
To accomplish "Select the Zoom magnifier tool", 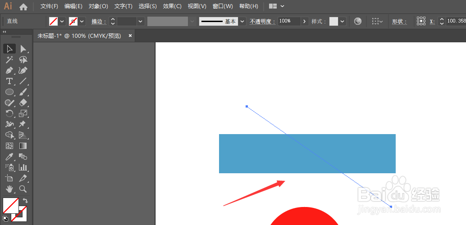I will click(23, 189).
